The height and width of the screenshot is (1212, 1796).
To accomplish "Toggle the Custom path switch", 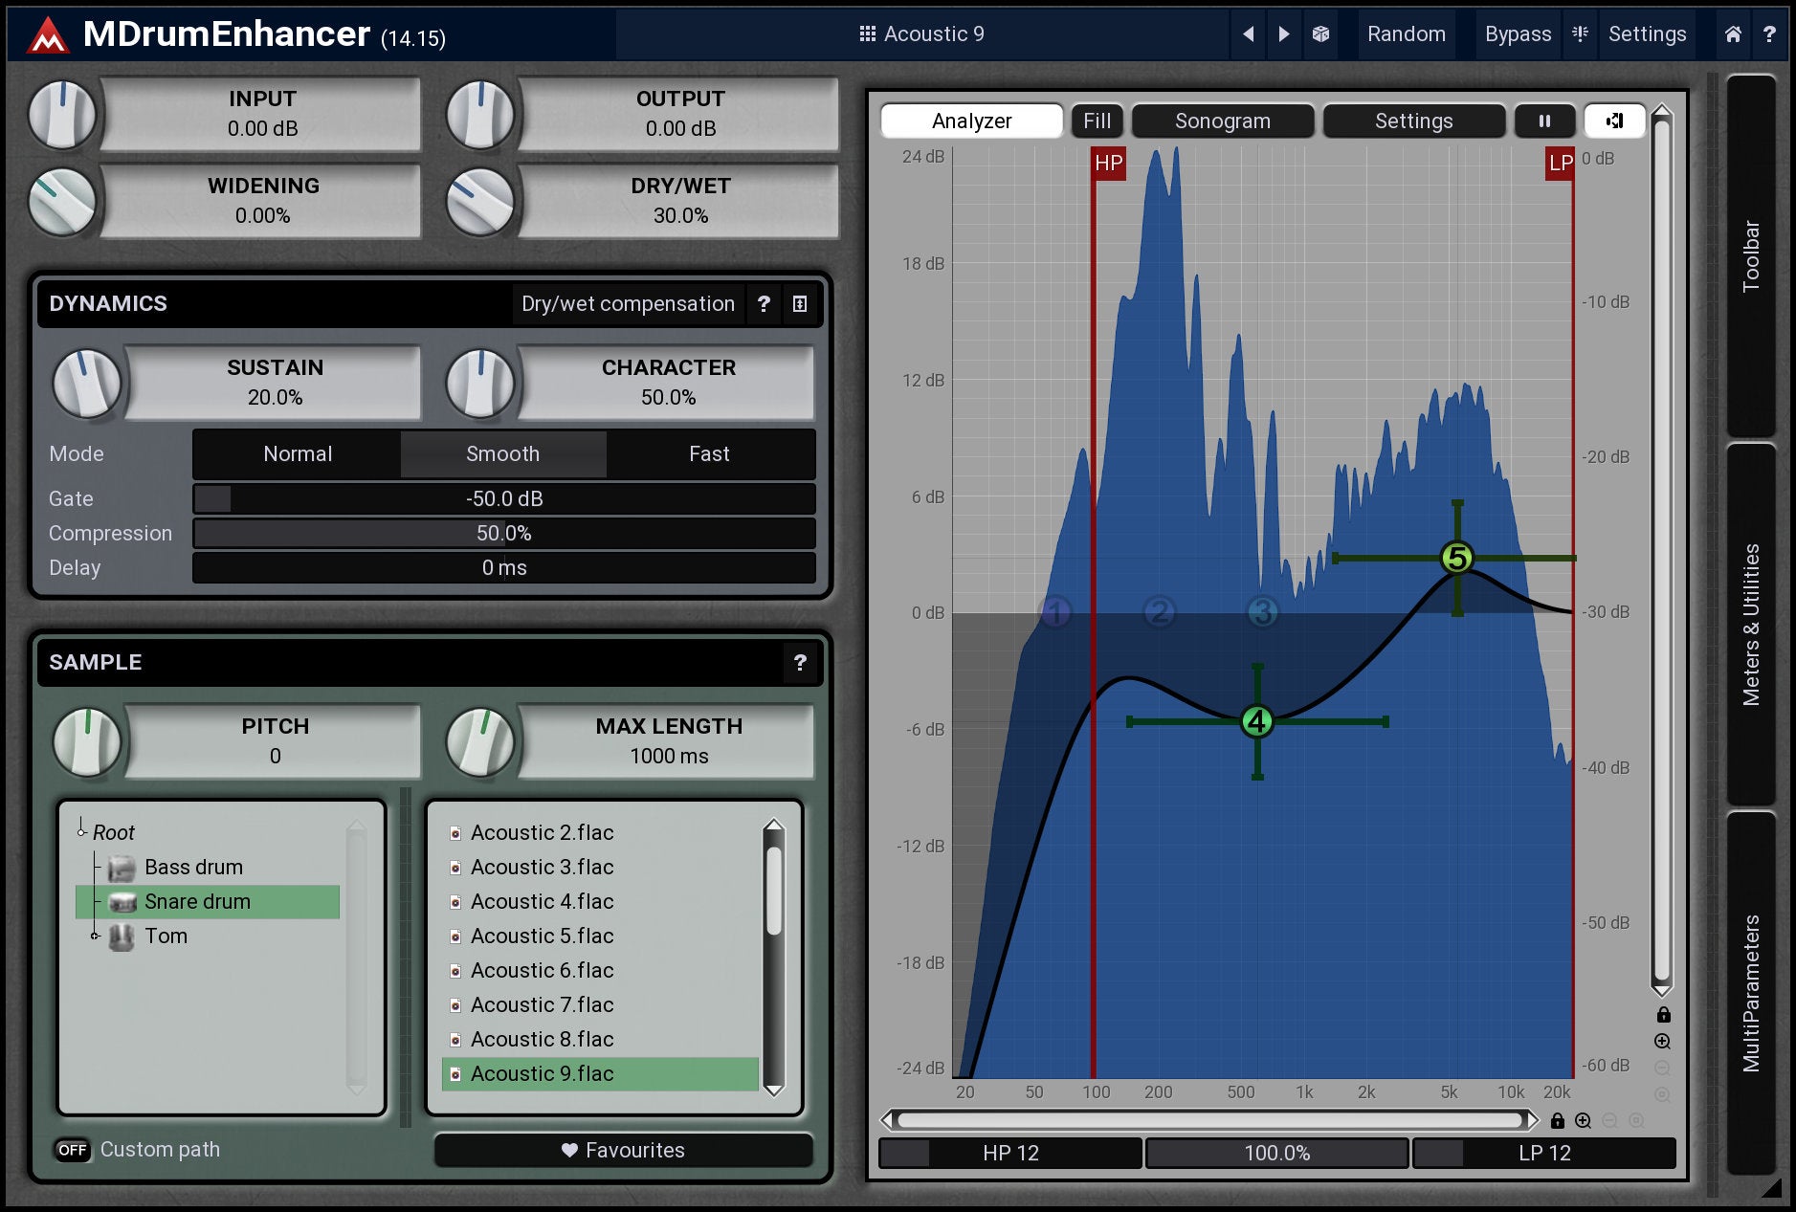I will (x=73, y=1150).
